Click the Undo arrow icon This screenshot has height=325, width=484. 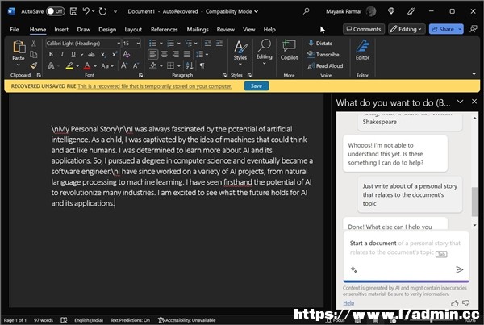tap(86, 11)
